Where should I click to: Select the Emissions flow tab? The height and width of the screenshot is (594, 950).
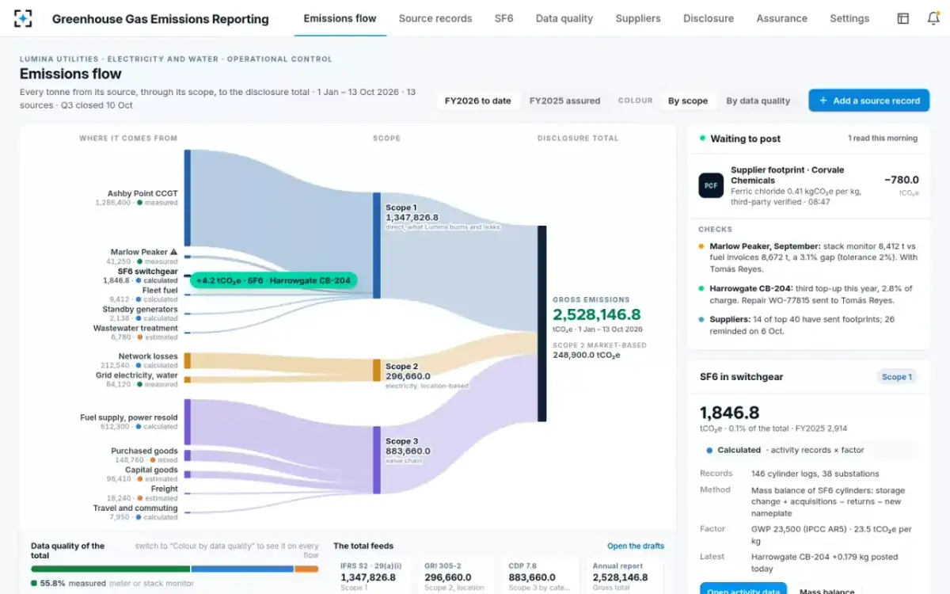(x=340, y=18)
